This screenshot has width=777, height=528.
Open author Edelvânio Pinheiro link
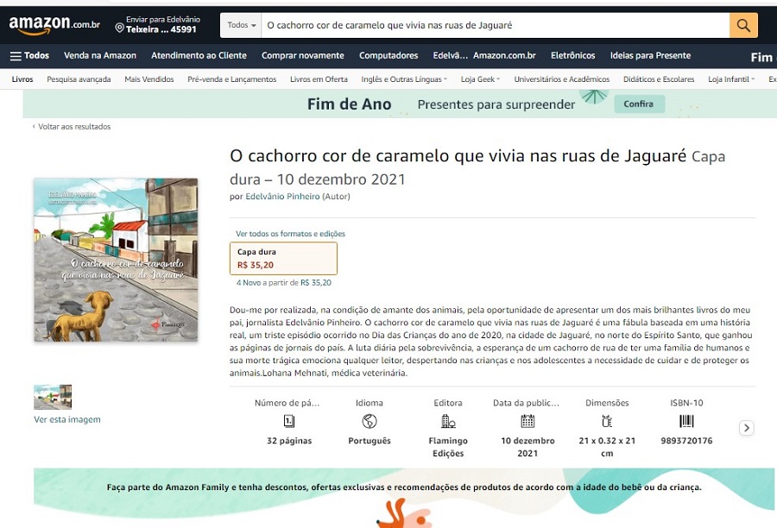[282, 197]
